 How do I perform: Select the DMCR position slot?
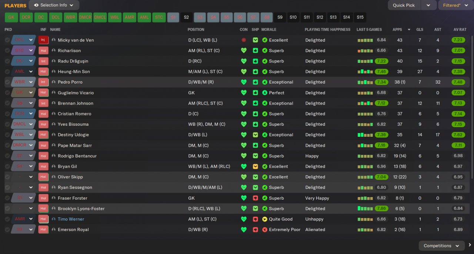85,17
